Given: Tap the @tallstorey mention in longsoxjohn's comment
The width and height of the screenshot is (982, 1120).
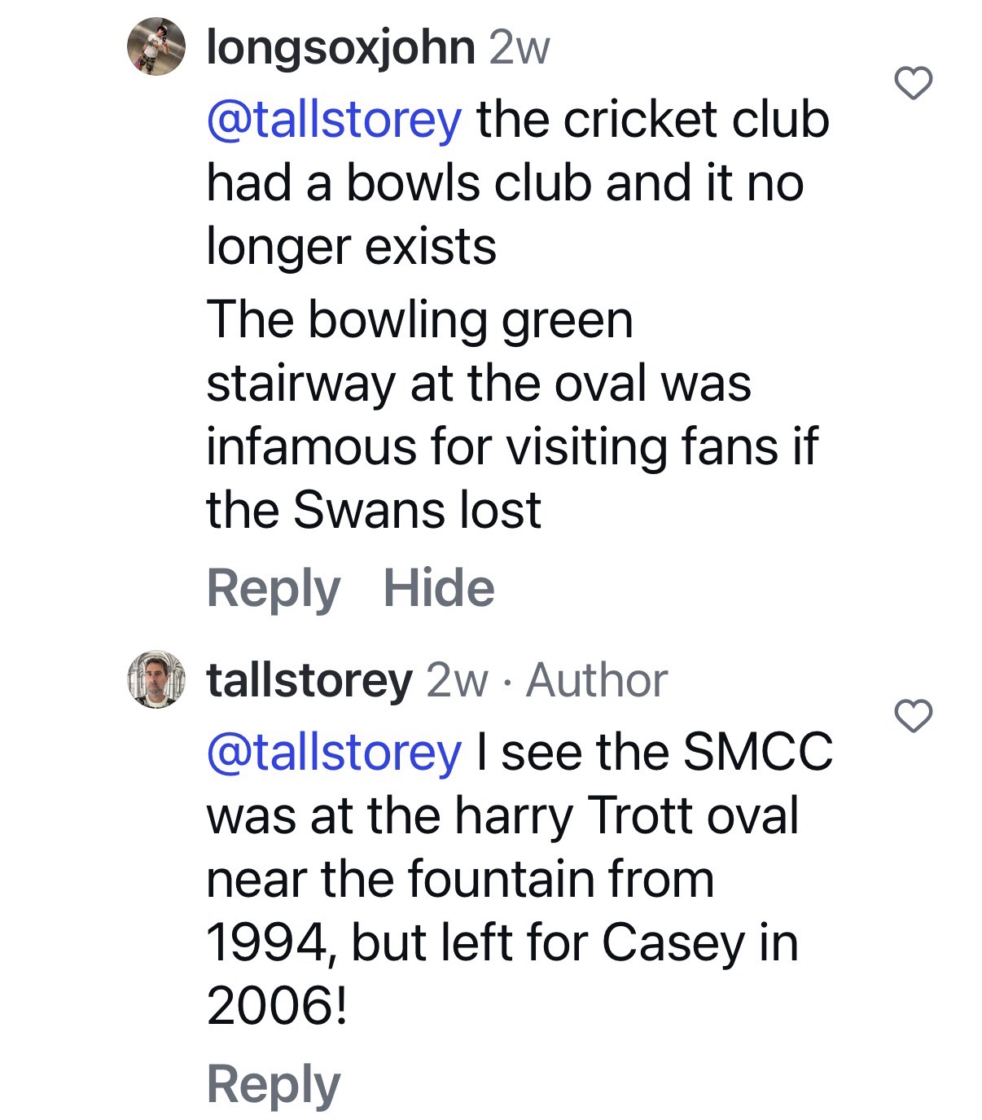Looking at the screenshot, I should pos(334,120).
